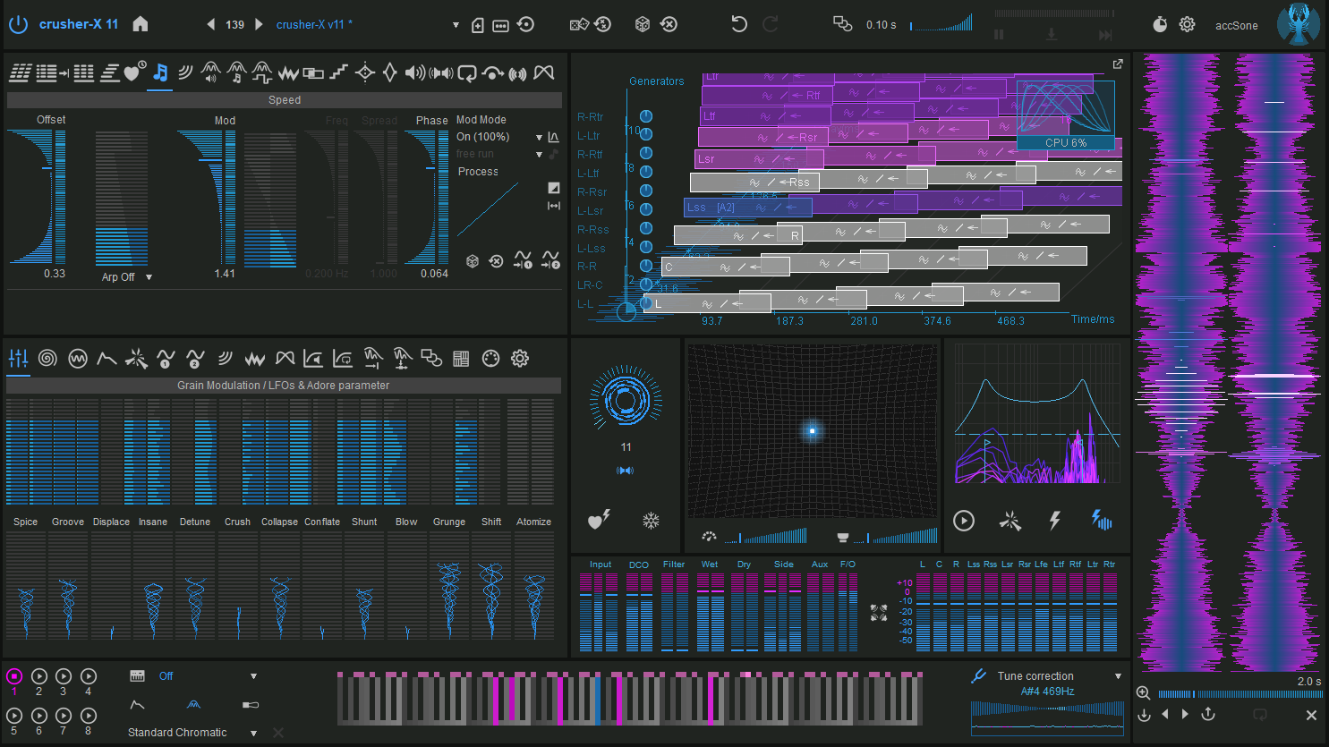Click the snowflake freeze icon
The height and width of the screenshot is (747, 1329).
651,520
